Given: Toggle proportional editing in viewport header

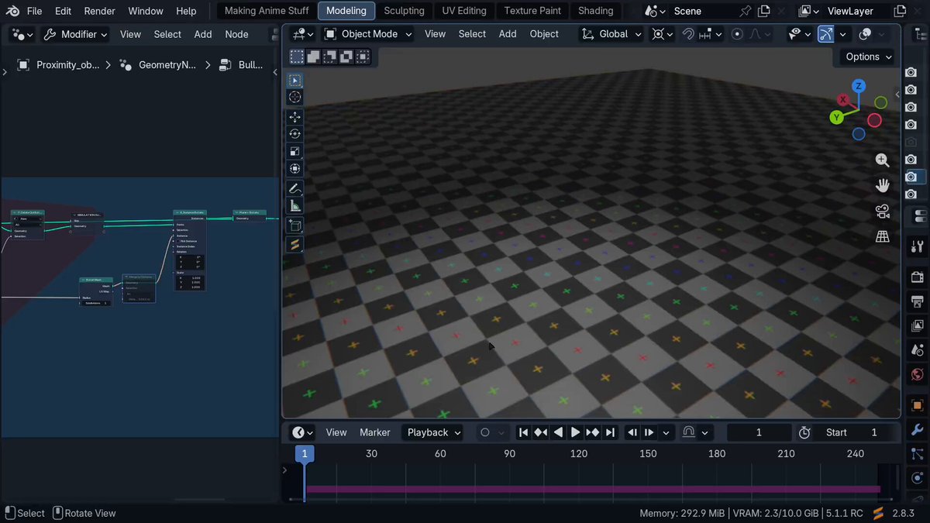Looking at the screenshot, I should coord(737,34).
